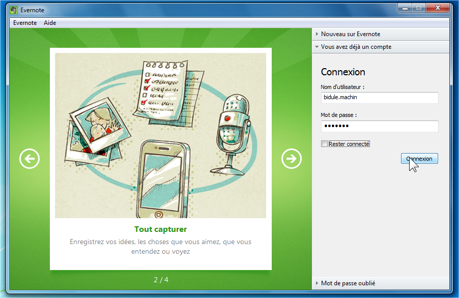Image resolution: width=459 pixels, height=298 pixels.
Task: Tick the Rester connecté checkbox
Action: (324, 144)
